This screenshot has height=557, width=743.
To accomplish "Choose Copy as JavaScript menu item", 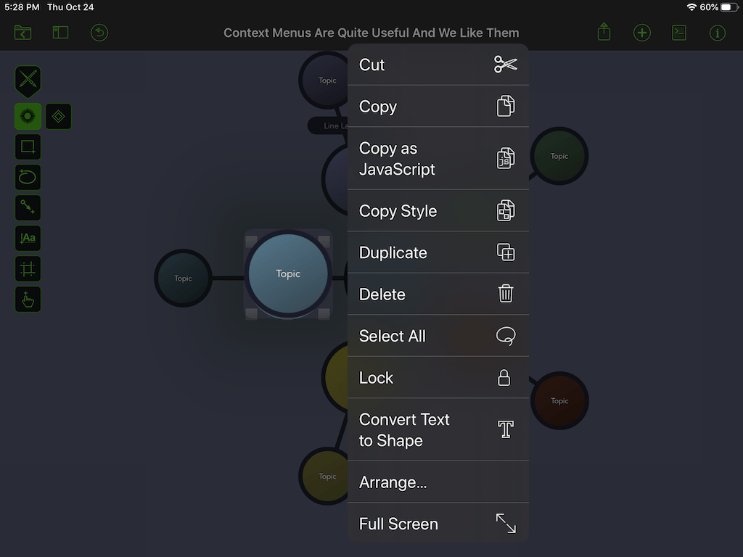I will pos(438,159).
